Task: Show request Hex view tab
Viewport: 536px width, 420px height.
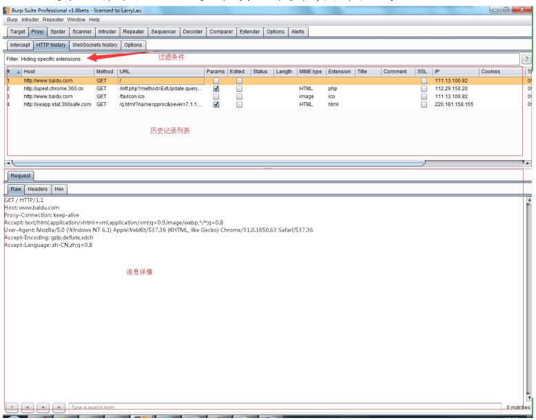Action: [59, 189]
